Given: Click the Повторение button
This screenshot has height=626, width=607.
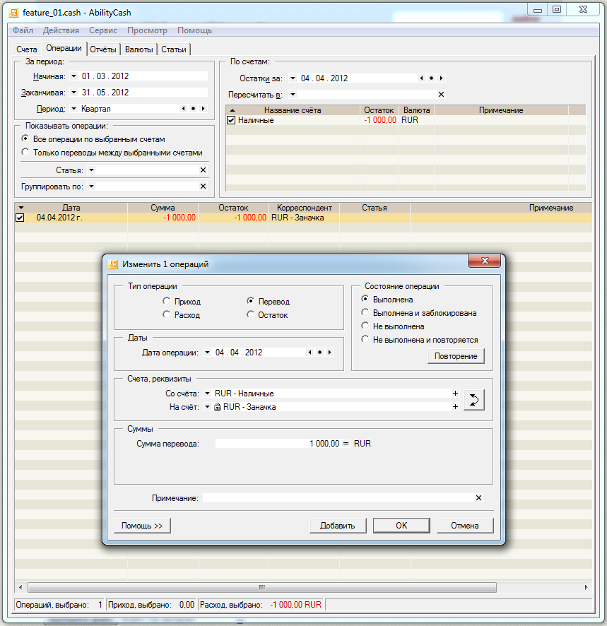Looking at the screenshot, I should [x=456, y=356].
